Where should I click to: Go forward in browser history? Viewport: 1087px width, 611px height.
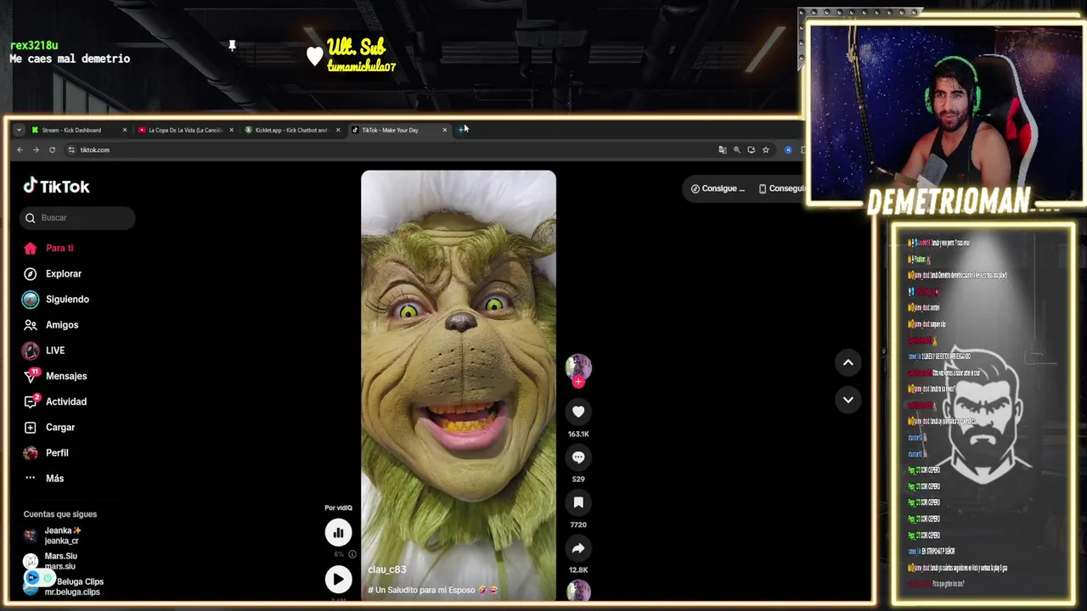click(x=36, y=150)
